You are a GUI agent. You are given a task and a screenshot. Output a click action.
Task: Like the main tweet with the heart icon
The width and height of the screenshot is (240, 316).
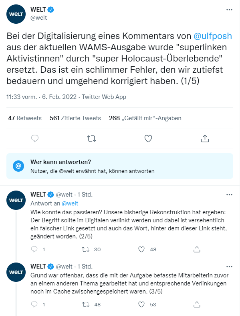148,139
